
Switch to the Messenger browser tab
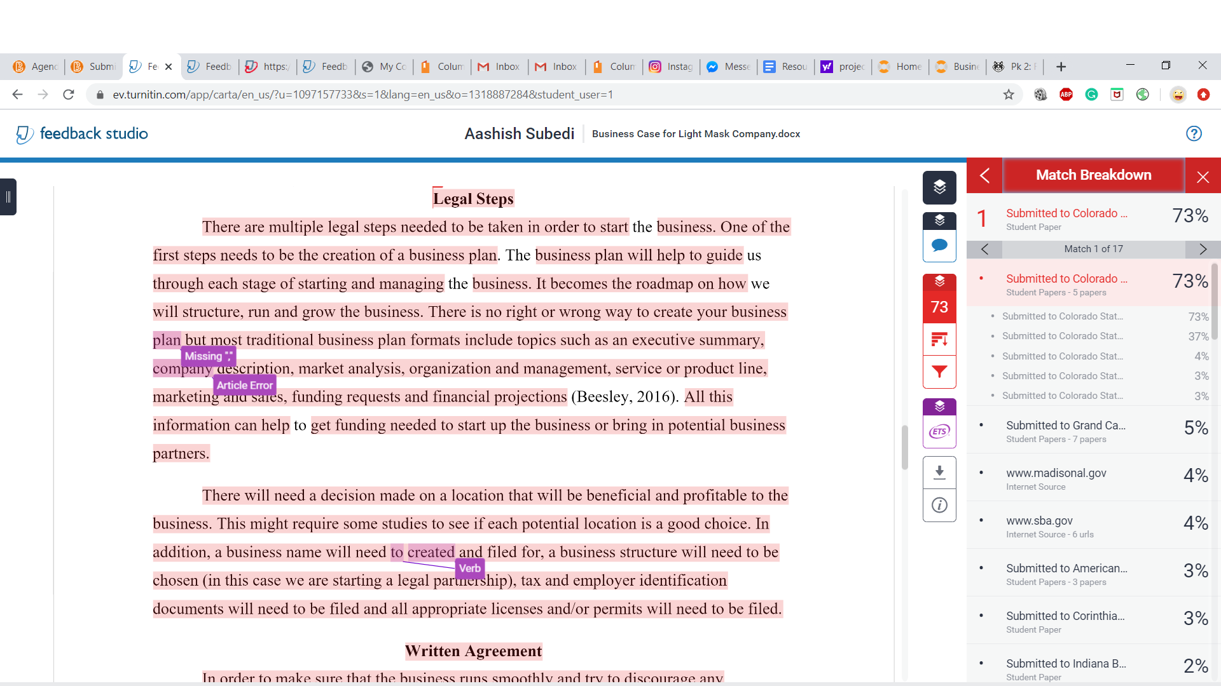coord(728,67)
